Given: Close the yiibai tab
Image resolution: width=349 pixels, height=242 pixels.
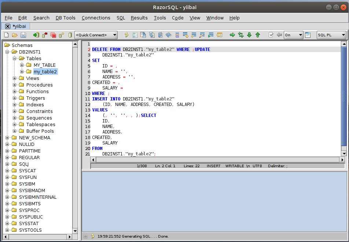Looking at the screenshot, I should (8, 26).
